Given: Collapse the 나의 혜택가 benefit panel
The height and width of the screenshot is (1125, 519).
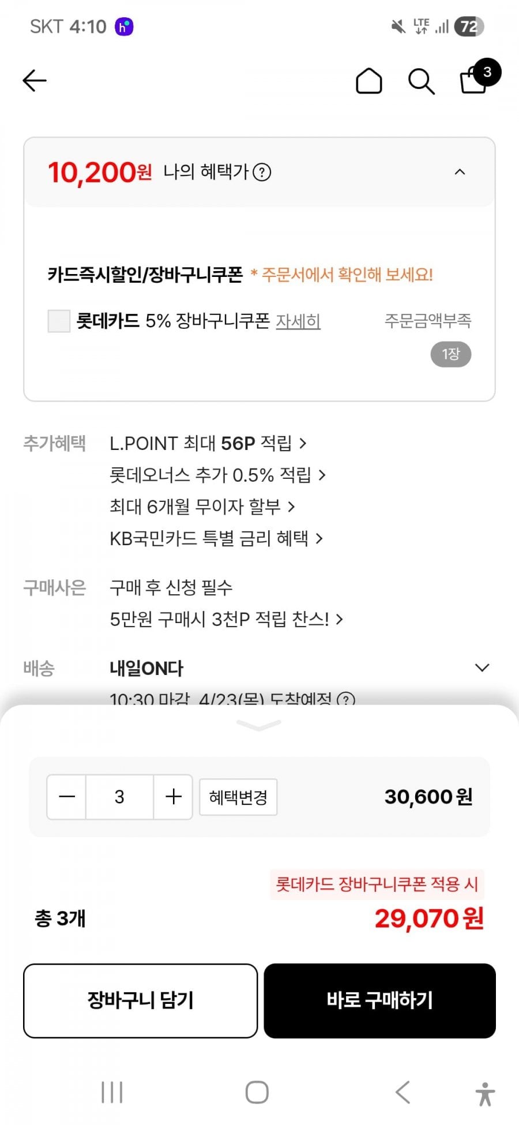Looking at the screenshot, I should [460, 172].
